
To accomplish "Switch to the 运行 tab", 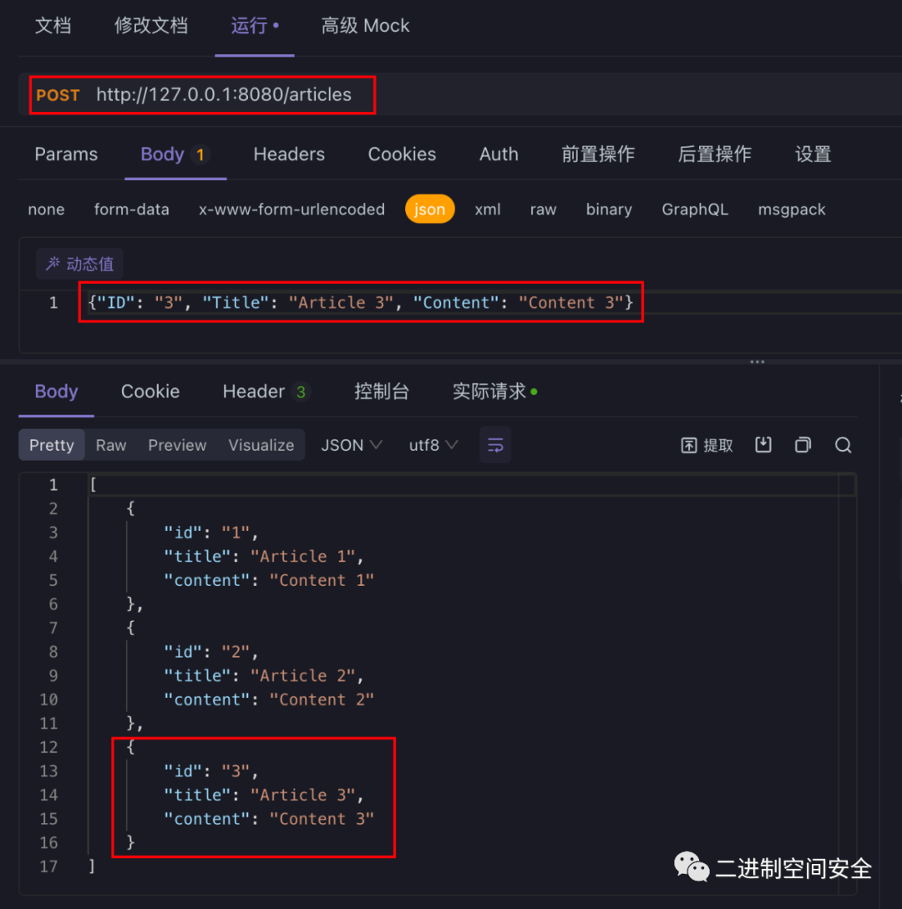I will click(x=255, y=26).
